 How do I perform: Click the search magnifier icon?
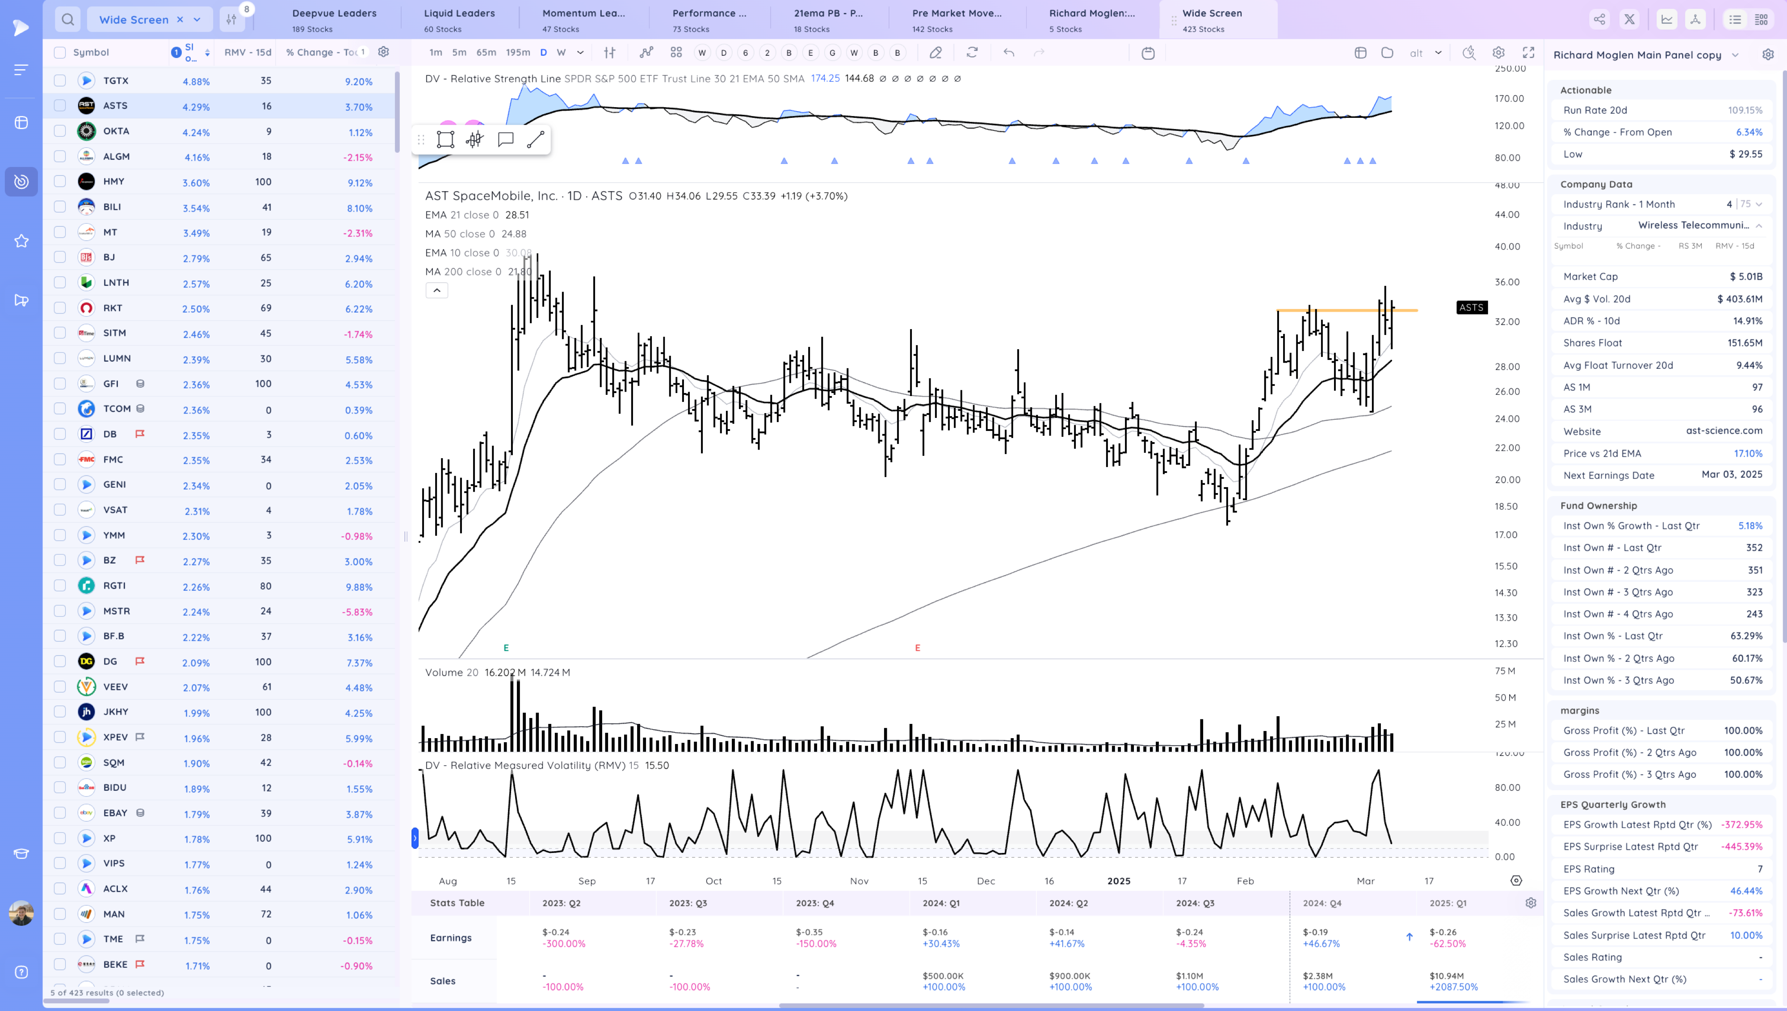point(67,20)
